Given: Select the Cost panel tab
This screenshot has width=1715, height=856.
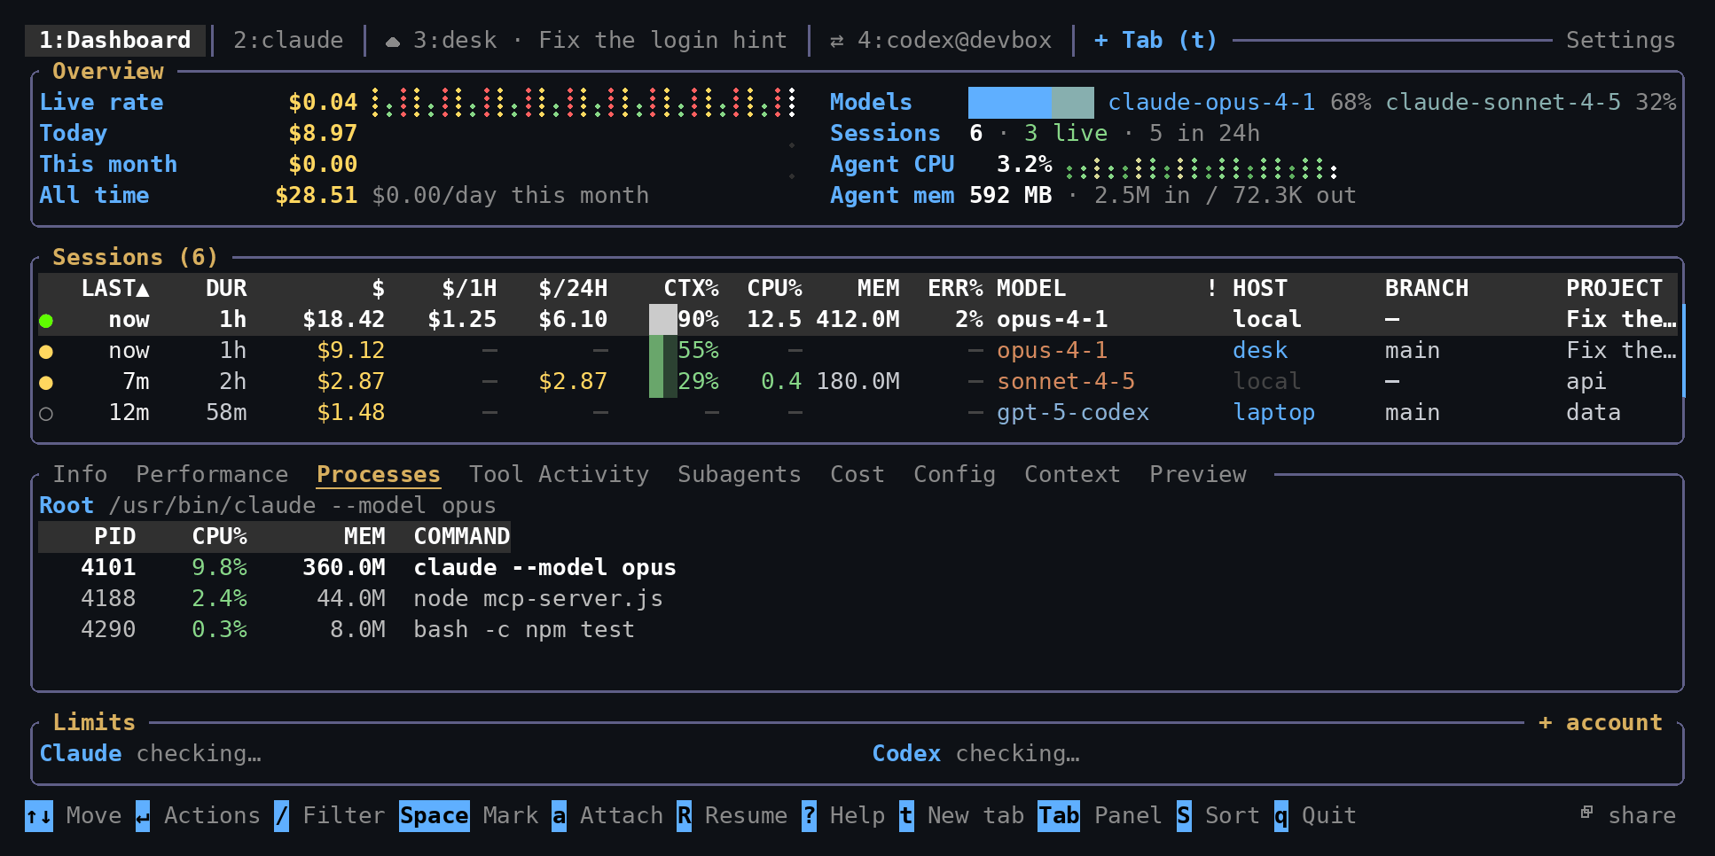Looking at the screenshot, I should (x=857, y=474).
